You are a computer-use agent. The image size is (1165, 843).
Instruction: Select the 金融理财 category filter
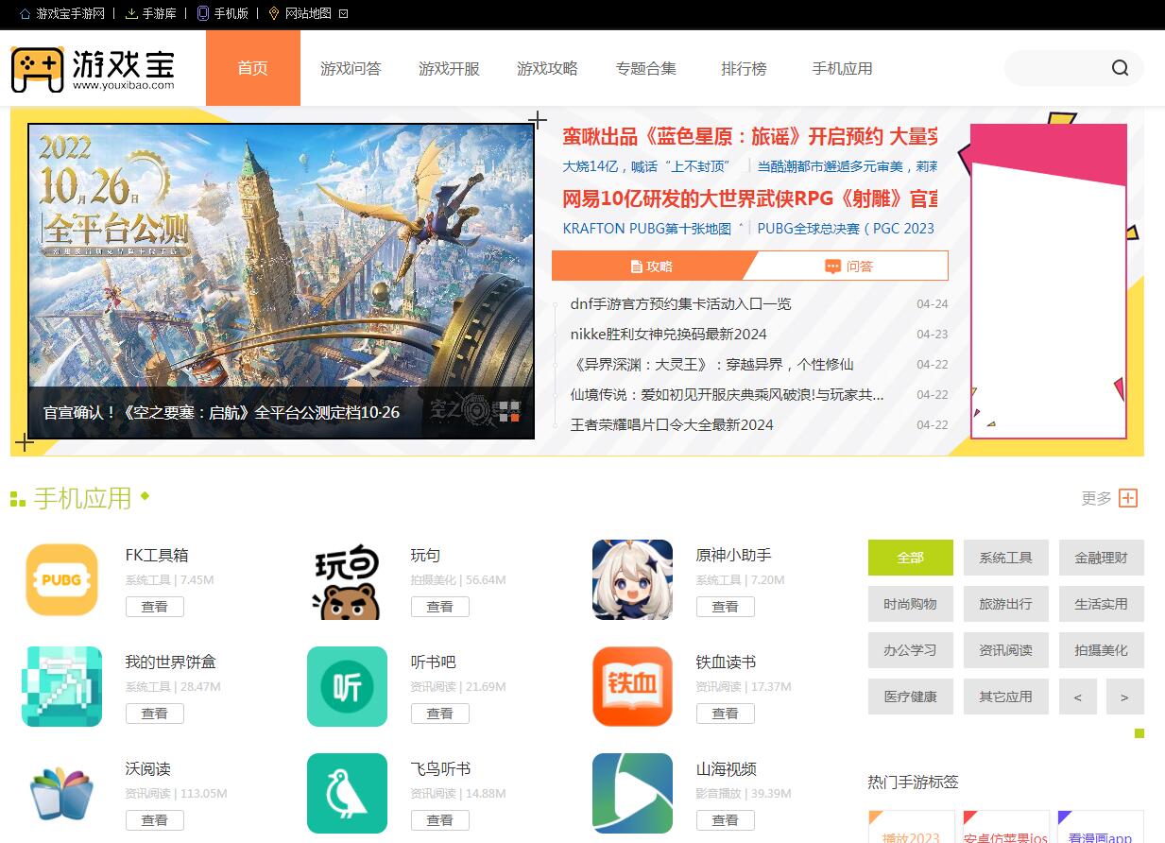click(1102, 558)
